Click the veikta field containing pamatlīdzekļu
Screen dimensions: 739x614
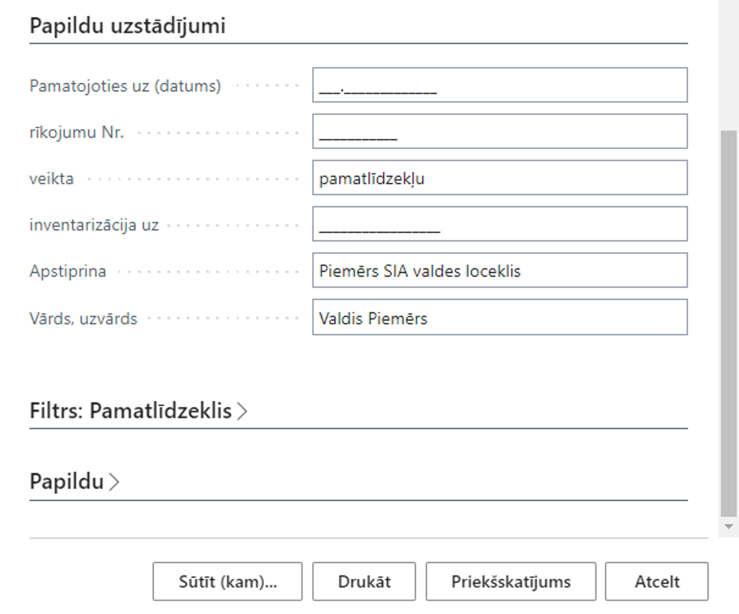500,178
